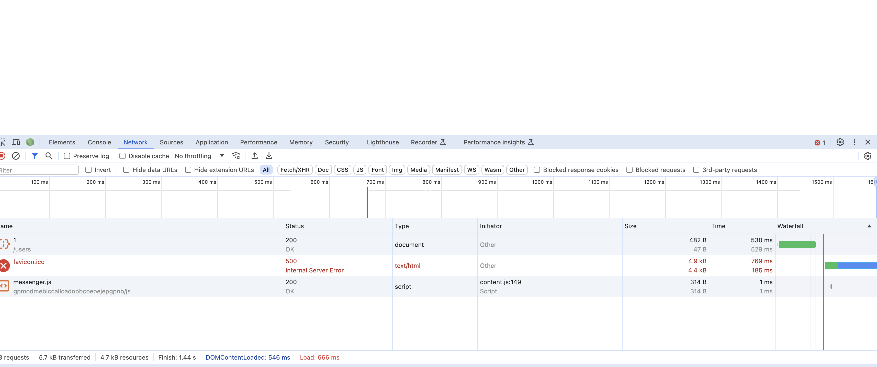Switch to the Console tab
Image resolution: width=877 pixels, height=367 pixels.
(99, 142)
